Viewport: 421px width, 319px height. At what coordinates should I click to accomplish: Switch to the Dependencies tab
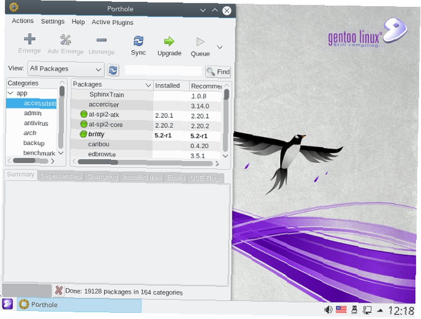click(61, 176)
